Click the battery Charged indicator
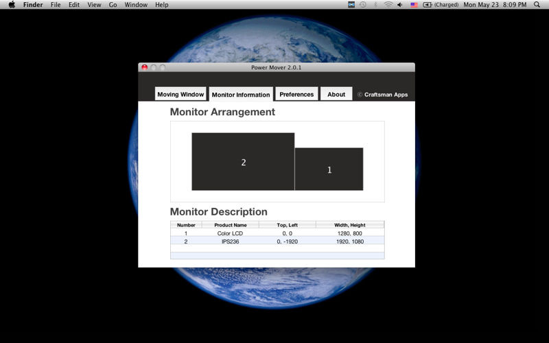 [x=441, y=5]
